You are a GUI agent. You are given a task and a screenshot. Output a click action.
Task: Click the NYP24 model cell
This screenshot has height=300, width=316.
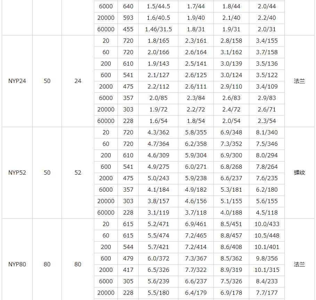[x=17, y=81]
